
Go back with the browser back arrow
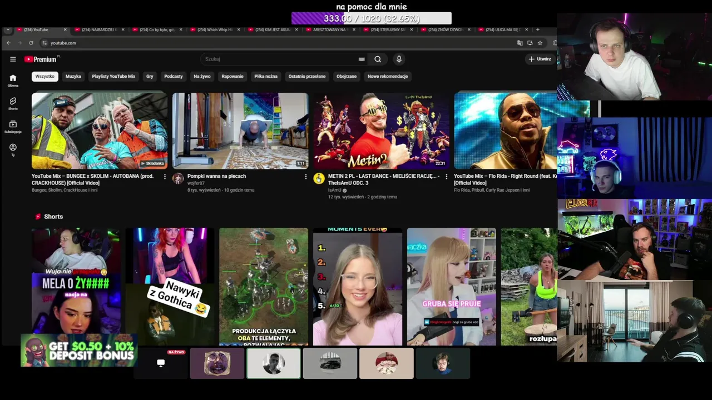pos(8,43)
